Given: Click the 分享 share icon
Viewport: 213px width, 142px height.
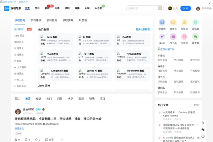Looking at the screenshot, I should click(47, 140).
